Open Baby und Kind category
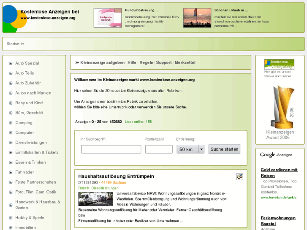This screenshot has height=230, width=307. pos(29,103)
